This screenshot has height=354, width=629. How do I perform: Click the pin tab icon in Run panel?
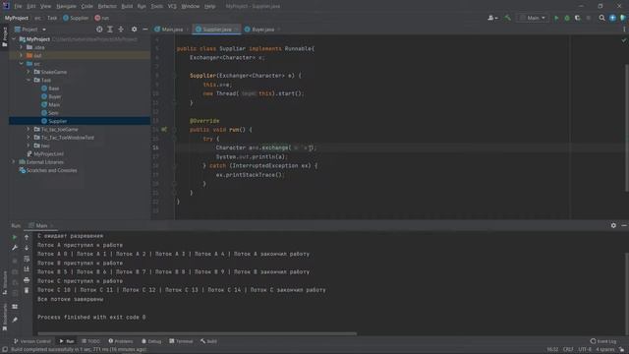pos(15,320)
